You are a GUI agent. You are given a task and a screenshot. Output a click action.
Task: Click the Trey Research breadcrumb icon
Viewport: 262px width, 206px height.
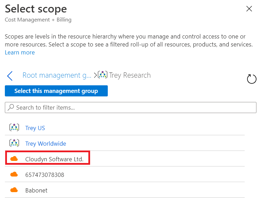tap(102, 75)
